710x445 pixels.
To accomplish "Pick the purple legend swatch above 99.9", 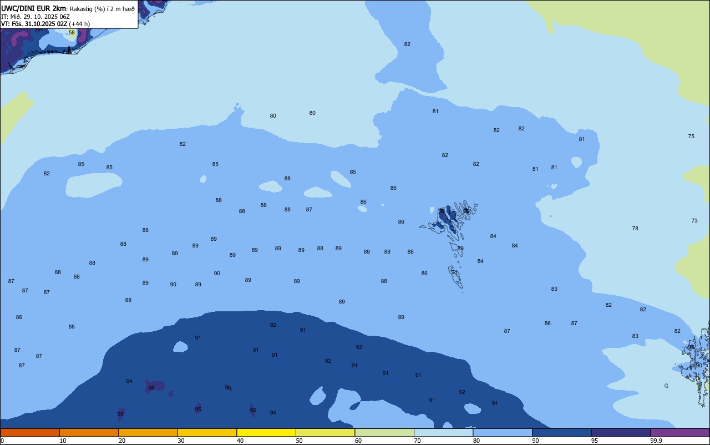I will tap(679, 432).
